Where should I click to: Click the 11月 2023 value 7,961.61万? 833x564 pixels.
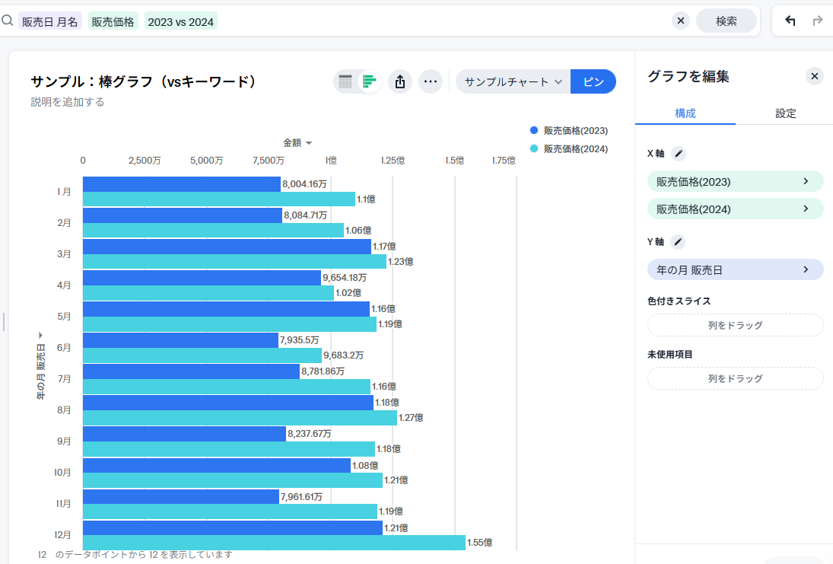pyautogui.click(x=301, y=496)
